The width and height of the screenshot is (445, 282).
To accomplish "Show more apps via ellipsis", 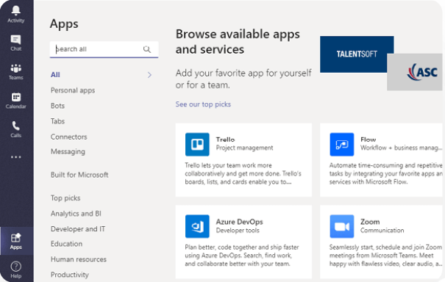I will pyautogui.click(x=16, y=156).
